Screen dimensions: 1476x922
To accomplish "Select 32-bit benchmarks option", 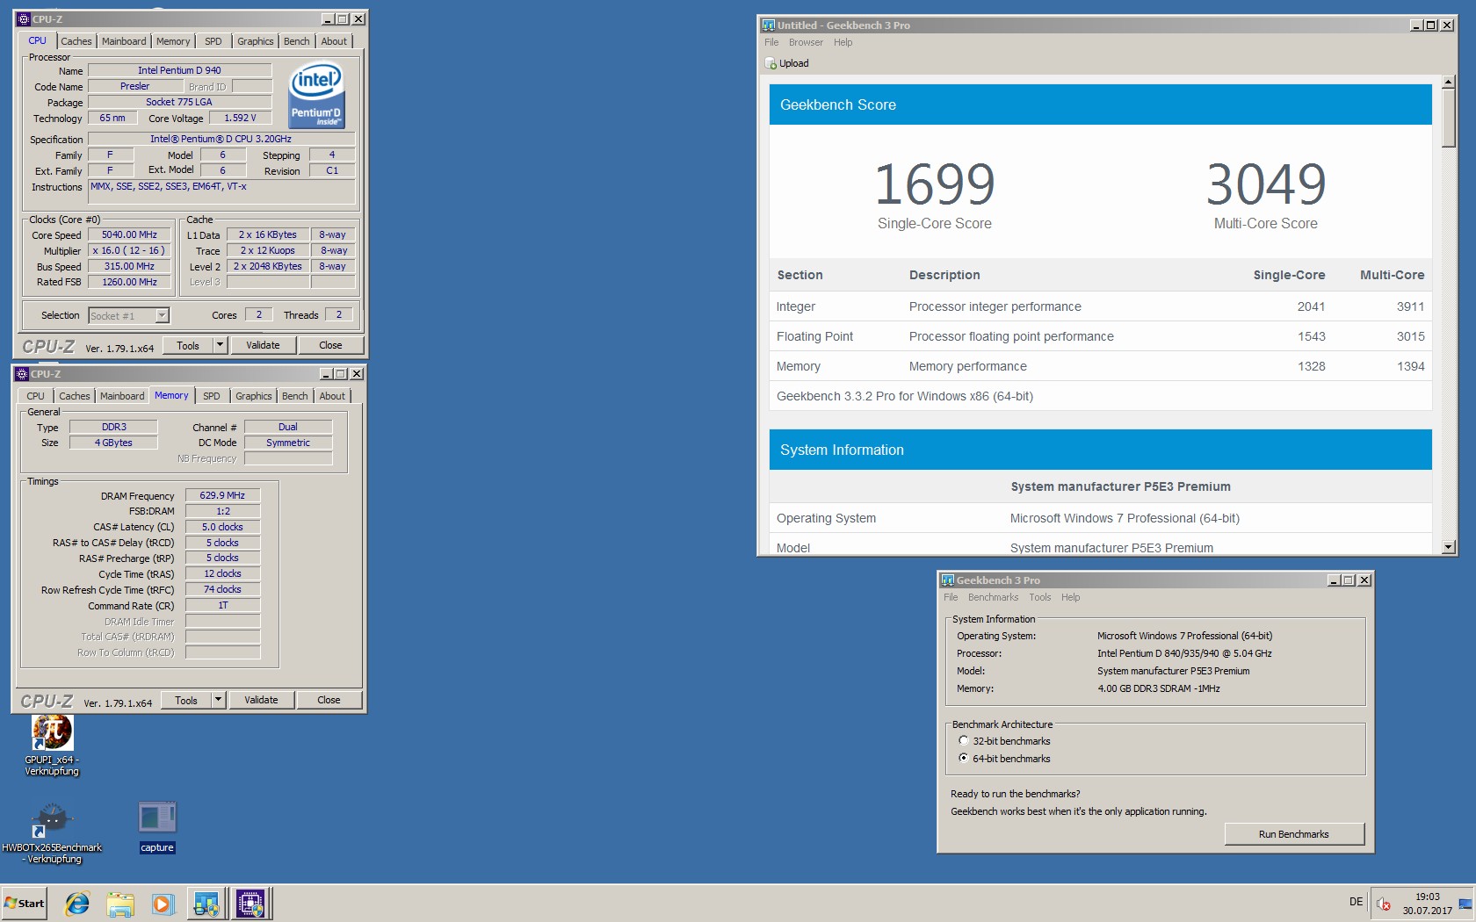I will [964, 741].
